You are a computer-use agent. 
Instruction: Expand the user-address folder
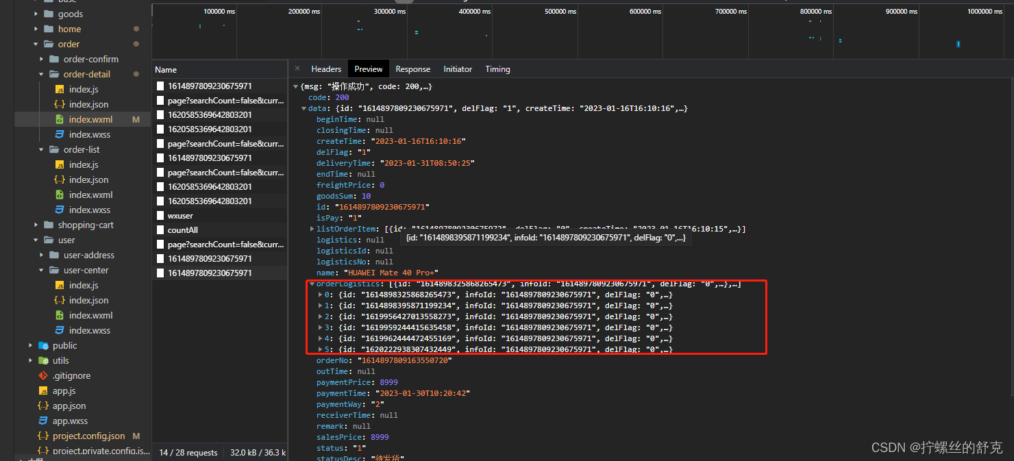tap(42, 255)
